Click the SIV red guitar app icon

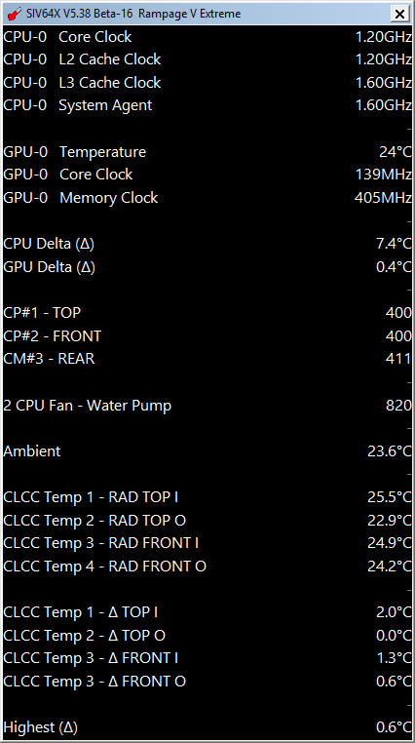(15, 14)
